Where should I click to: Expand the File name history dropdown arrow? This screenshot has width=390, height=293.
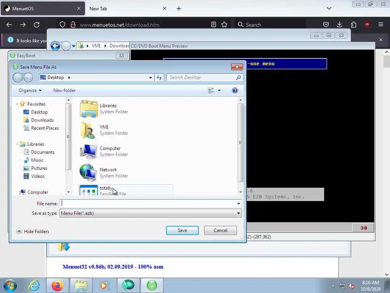pos(238,204)
